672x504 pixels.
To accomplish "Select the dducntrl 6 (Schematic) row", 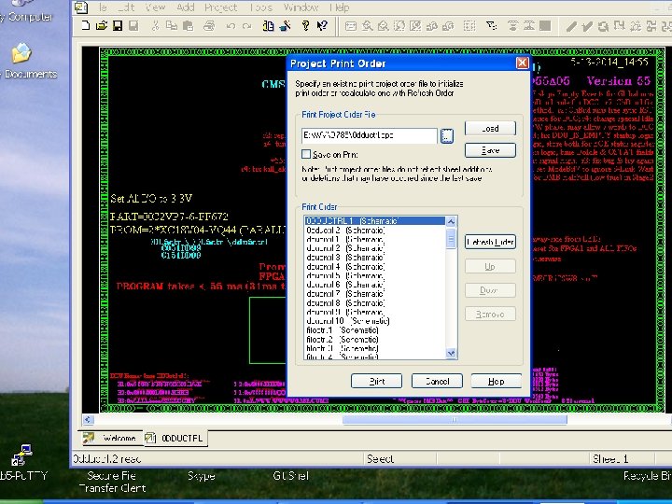I will pos(375,285).
